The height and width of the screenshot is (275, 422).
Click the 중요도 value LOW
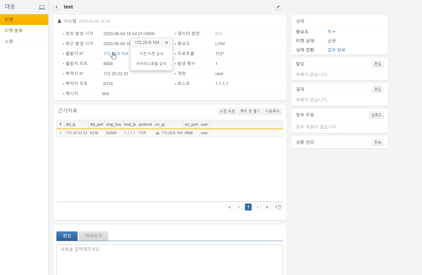coord(220,44)
